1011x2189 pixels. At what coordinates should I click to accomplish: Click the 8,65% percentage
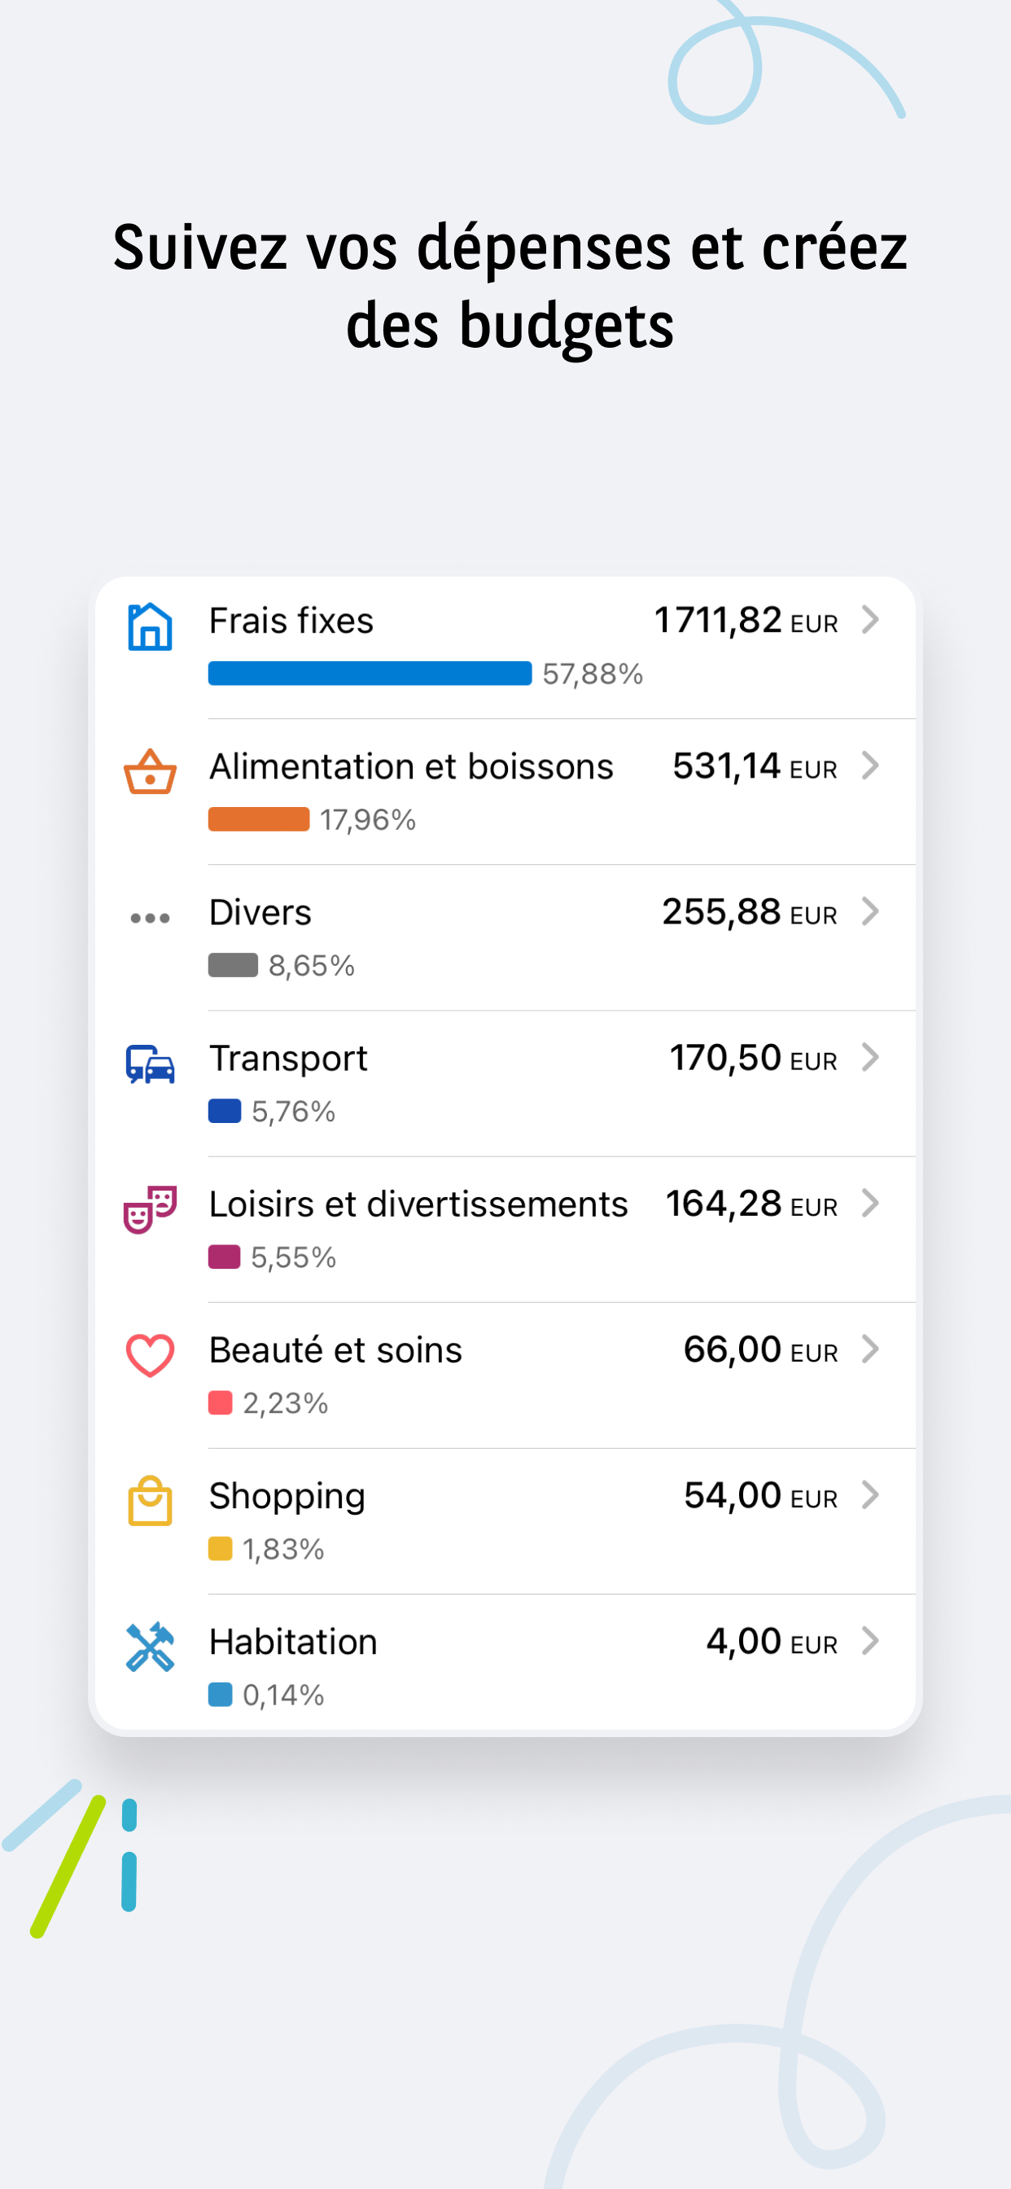[x=312, y=966]
